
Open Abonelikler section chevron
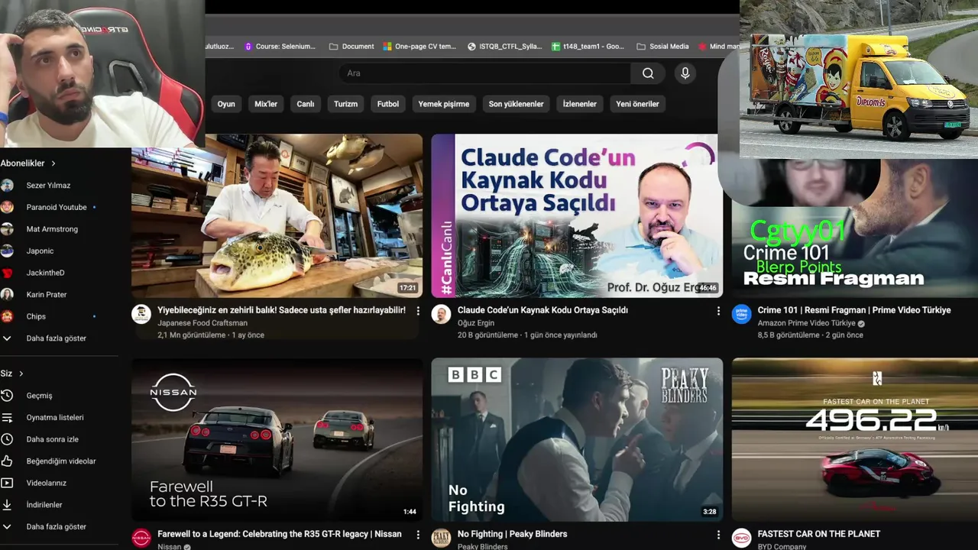(x=53, y=163)
